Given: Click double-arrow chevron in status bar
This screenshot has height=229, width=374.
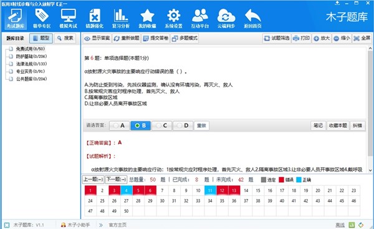Looking at the screenshot, I should tap(100, 225).
